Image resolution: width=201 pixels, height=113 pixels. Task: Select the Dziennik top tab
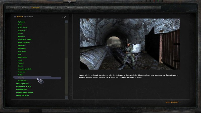point(35,8)
